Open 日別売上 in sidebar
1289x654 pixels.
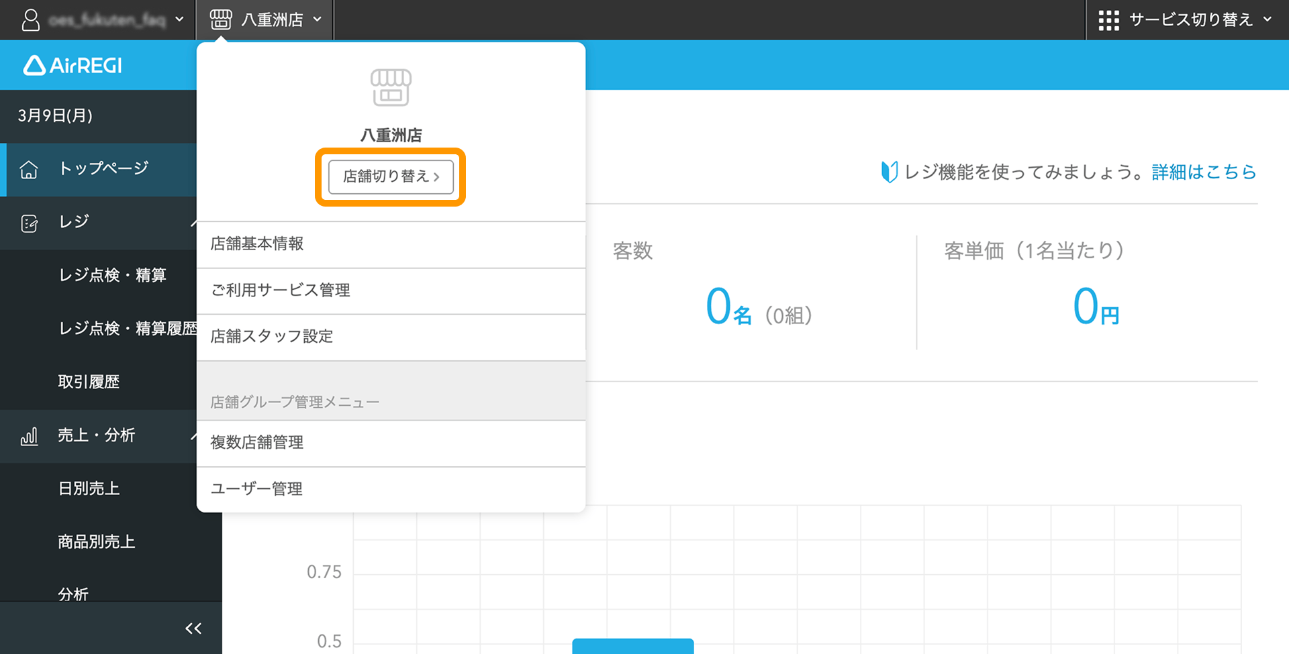pyautogui.click(x=89, y=488)
